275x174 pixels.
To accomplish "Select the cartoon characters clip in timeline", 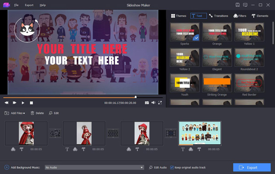I will point(200,133).
